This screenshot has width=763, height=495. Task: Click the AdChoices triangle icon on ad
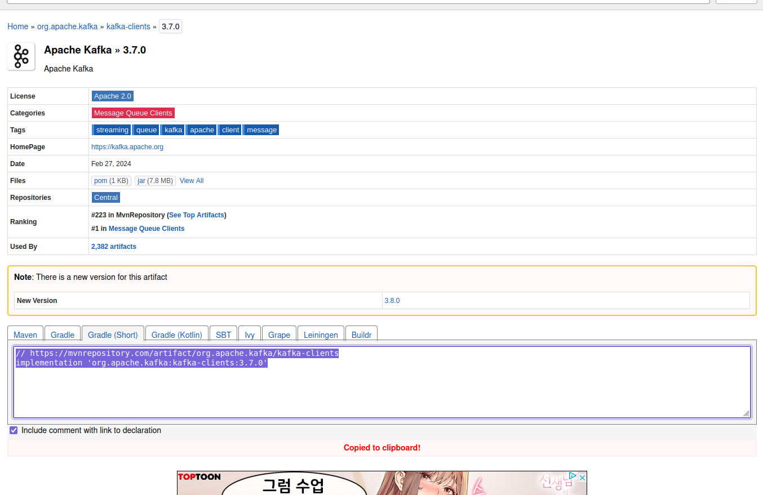tap(573, 477)
